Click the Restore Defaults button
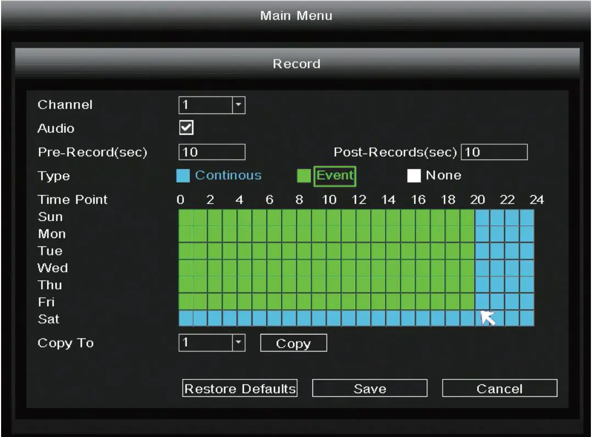592x437 pixels. pos(240,389)
